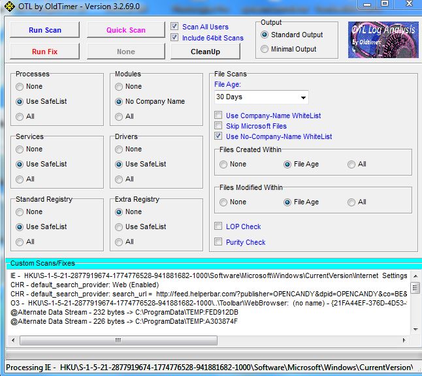Image resolution: width=422 pixels, height=376 pixels.
Task: Click the custom scans scrollbar down arrow
Action: [415, 330]
